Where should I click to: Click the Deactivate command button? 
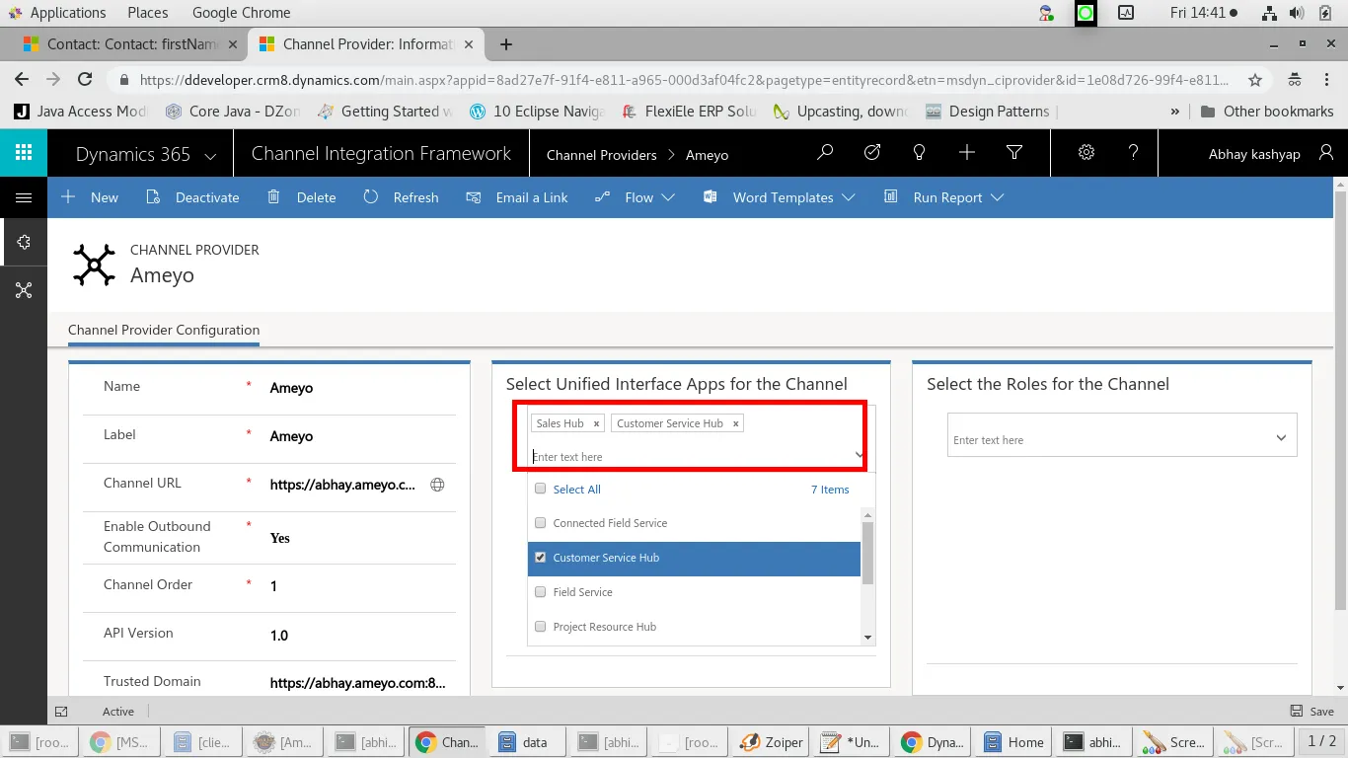192,197
